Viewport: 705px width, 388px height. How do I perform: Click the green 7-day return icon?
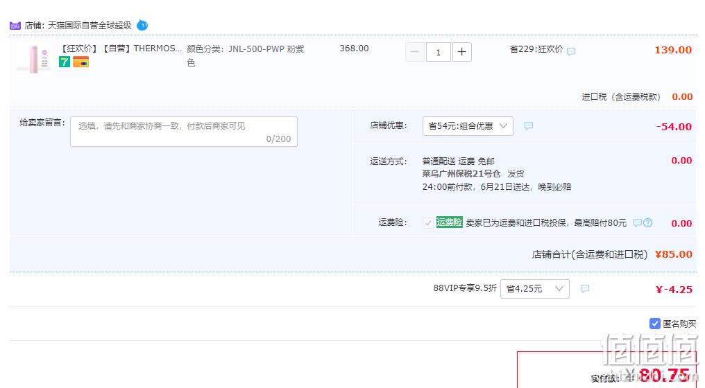pos(65,62)
